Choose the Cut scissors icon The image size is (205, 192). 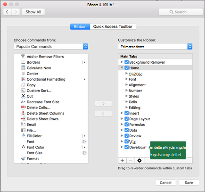(23, 96)
